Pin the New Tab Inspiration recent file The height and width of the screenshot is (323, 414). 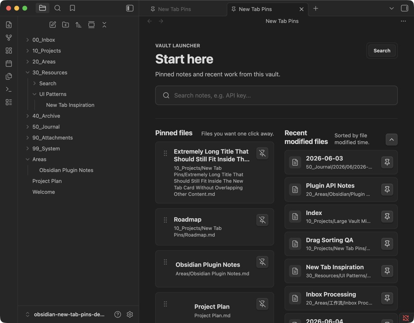(387, 271)
